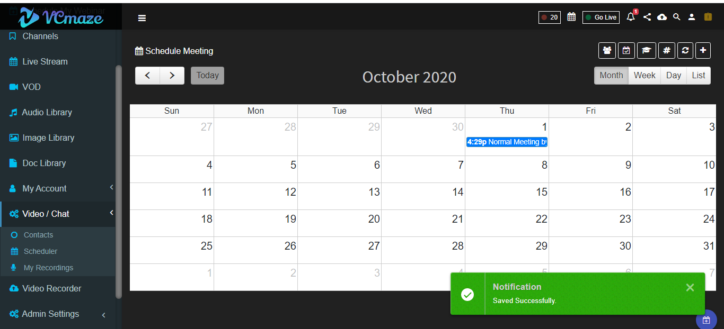The height and width of the screenshot is (329, 724).
Task: Go to next month arrow
Action: (x=172, y=75)
